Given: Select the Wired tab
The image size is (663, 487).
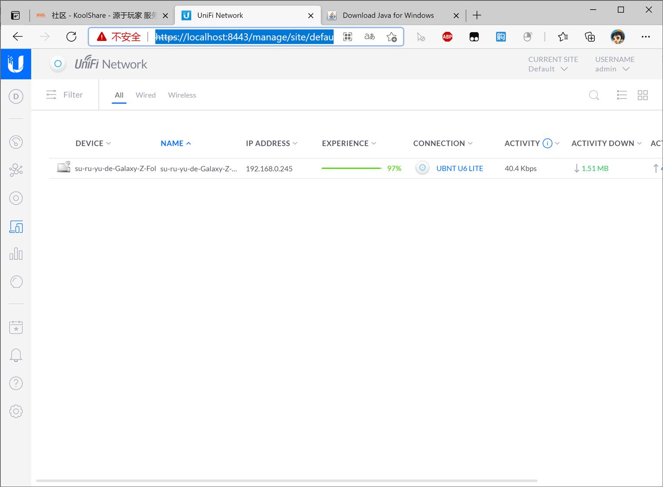Looking at the screenshot, I should tap(146, 95).
